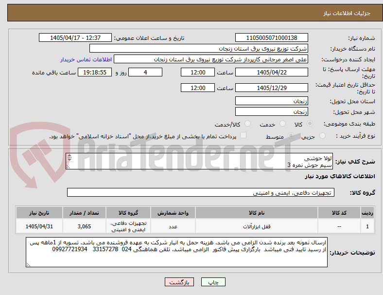Viewport: 383px width, 295px height.
Task: Click the اطلاعات کالاهای مورد نیاز heading
Action: (340, 176)
